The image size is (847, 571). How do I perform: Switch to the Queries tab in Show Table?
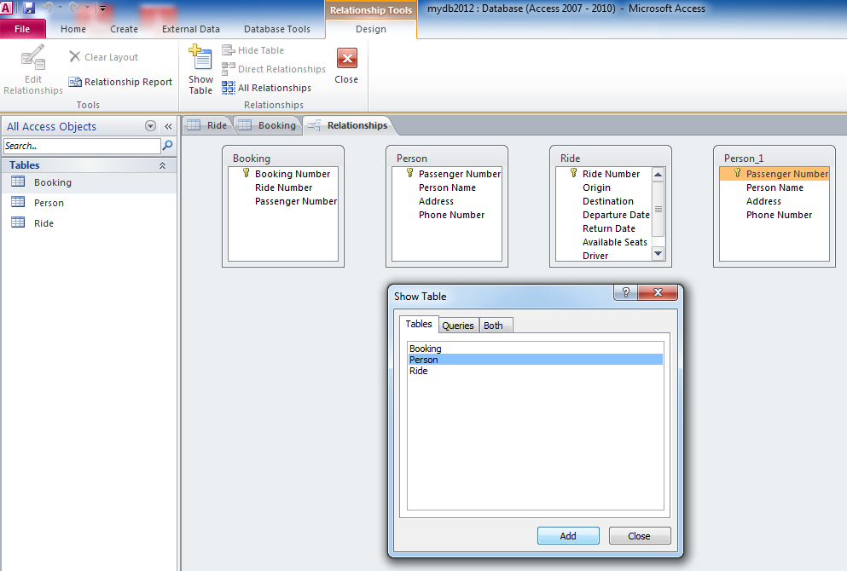tap(458, 326)
